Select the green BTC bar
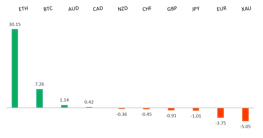The height and width of the screenshot is (138, 263). click(x=39, y=98)
